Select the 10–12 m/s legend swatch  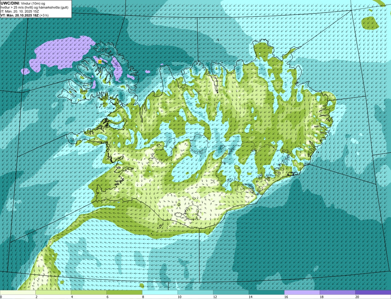pyautogui.click(x=195, y=292)
